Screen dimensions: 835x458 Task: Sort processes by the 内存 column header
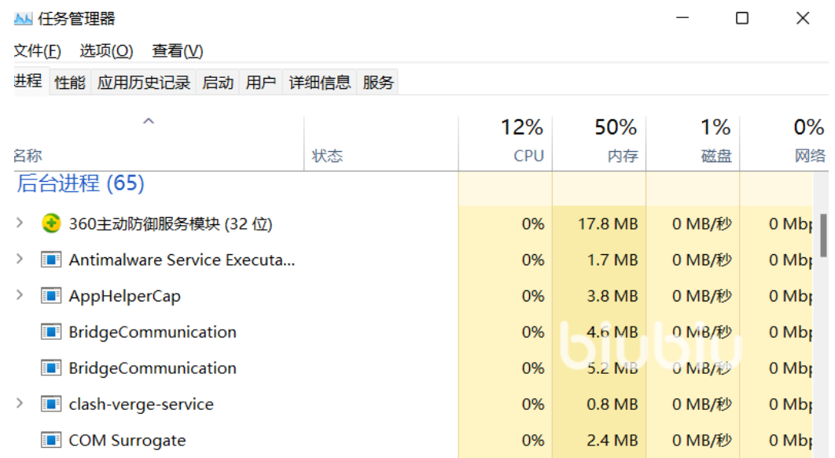[599, 142]
